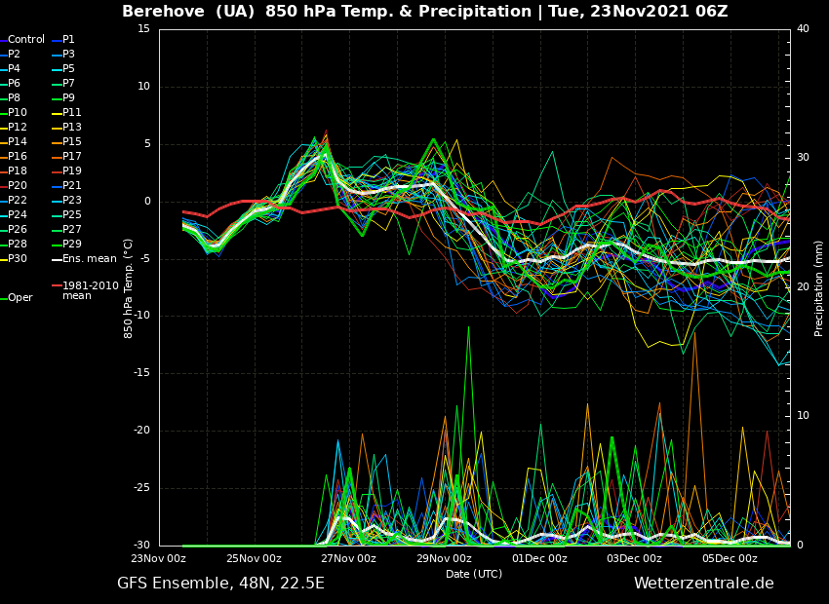
Task: Click the Precipitation (mm) axis label
Action: pos(819,288)
